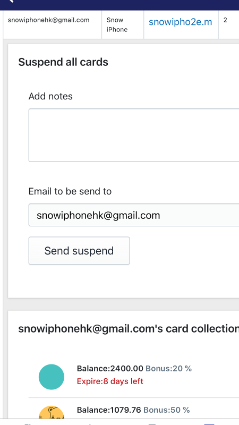Click the navy top header bar
The image size is (239, 425).
pos(119,5)
